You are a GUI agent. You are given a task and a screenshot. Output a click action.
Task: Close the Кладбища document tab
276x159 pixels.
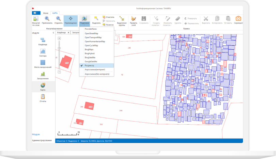pos(68,33)
